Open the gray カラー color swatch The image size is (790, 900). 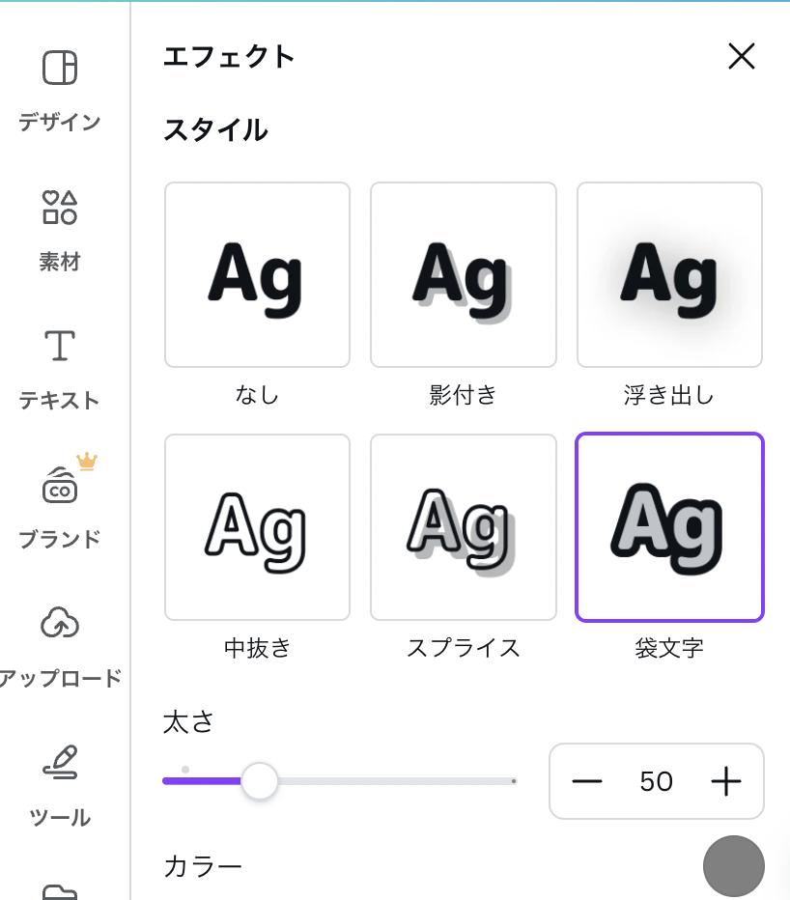(x=733, y=866)
